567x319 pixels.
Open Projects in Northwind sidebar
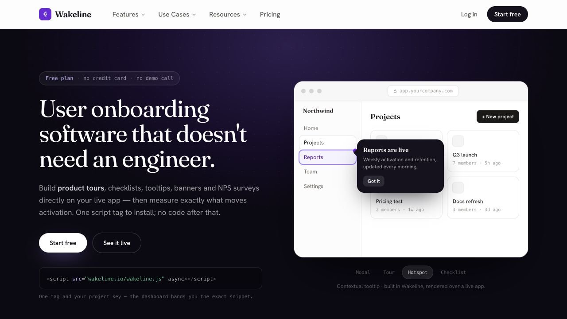[327, 143]
